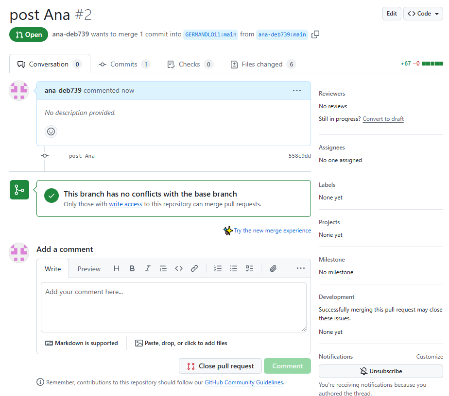Type in the Add your comment field
The height and width of the screenshot is (396, 449).
click(x=173, y=307)
